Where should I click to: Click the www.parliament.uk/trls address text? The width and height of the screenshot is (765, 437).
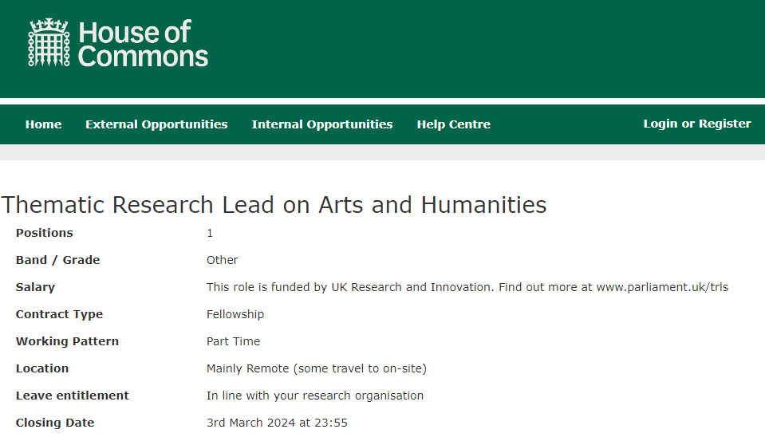tap(662, 287)
